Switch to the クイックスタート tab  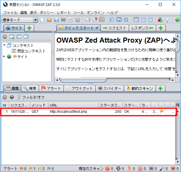click(79, 28)
